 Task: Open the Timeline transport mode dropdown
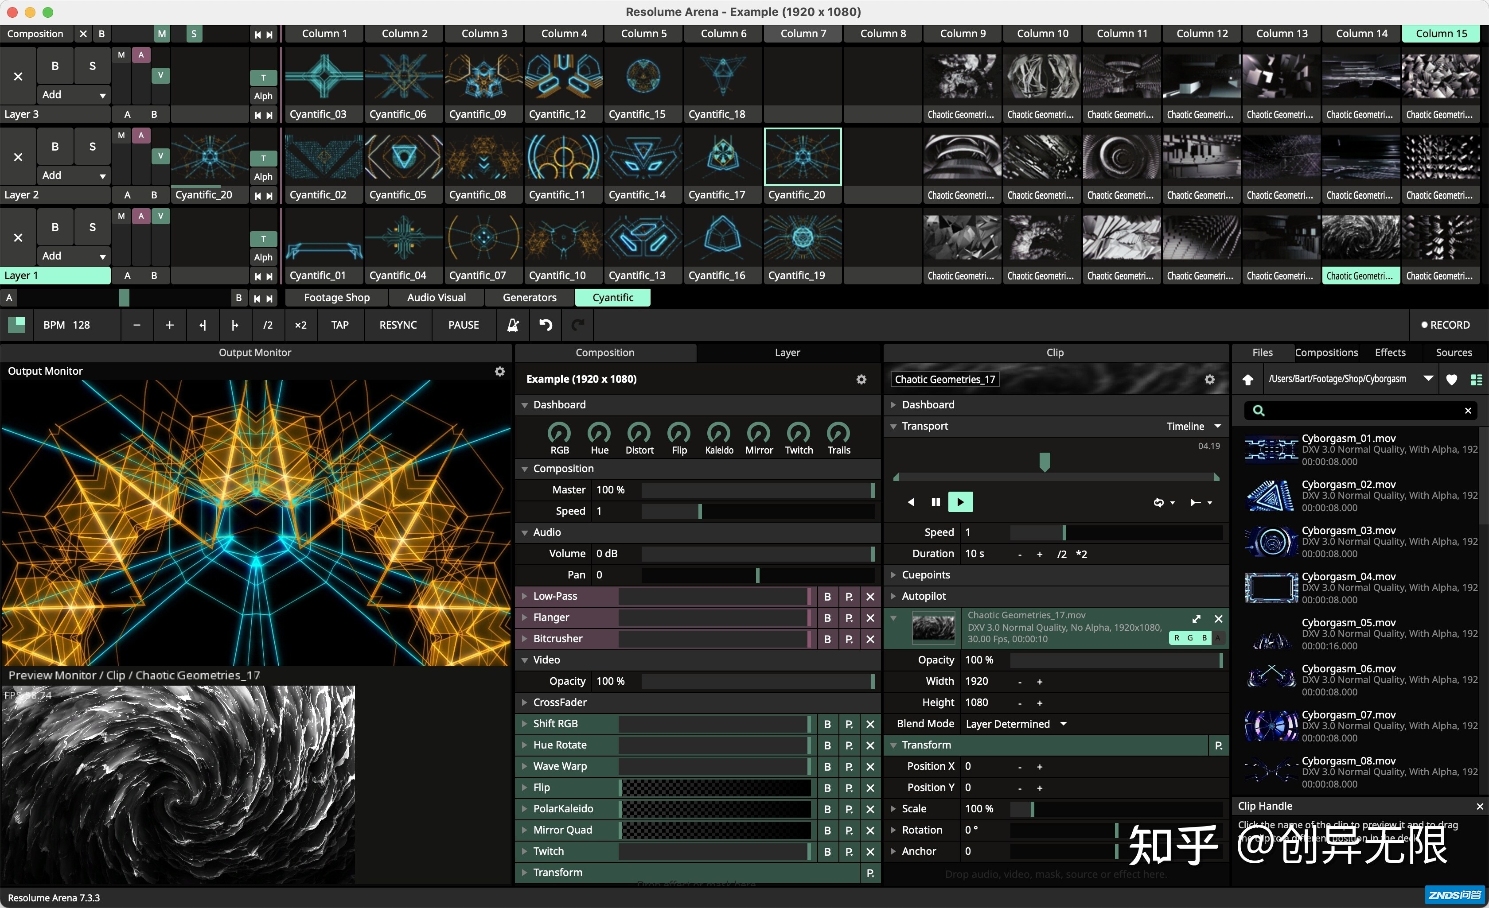point(1193,427)
